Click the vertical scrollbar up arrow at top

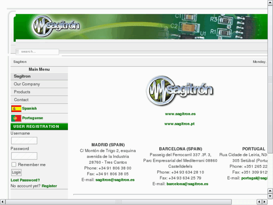pos(270,3)
